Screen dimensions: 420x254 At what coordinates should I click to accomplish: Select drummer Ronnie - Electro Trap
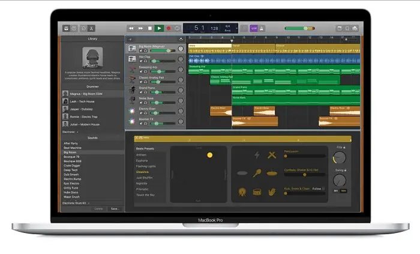(x=92, y=117)
